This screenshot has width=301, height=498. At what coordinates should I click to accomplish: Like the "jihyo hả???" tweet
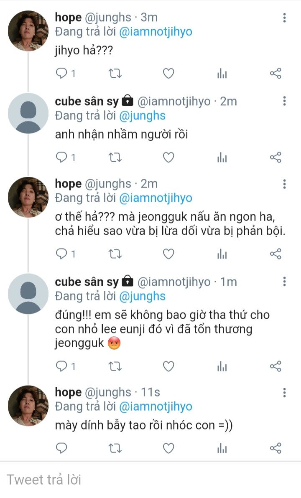pos(168,74)
